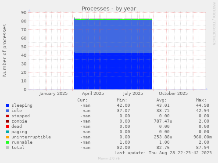Click the y-axis value 90
The image size is (218, 163).
(24, 13)
